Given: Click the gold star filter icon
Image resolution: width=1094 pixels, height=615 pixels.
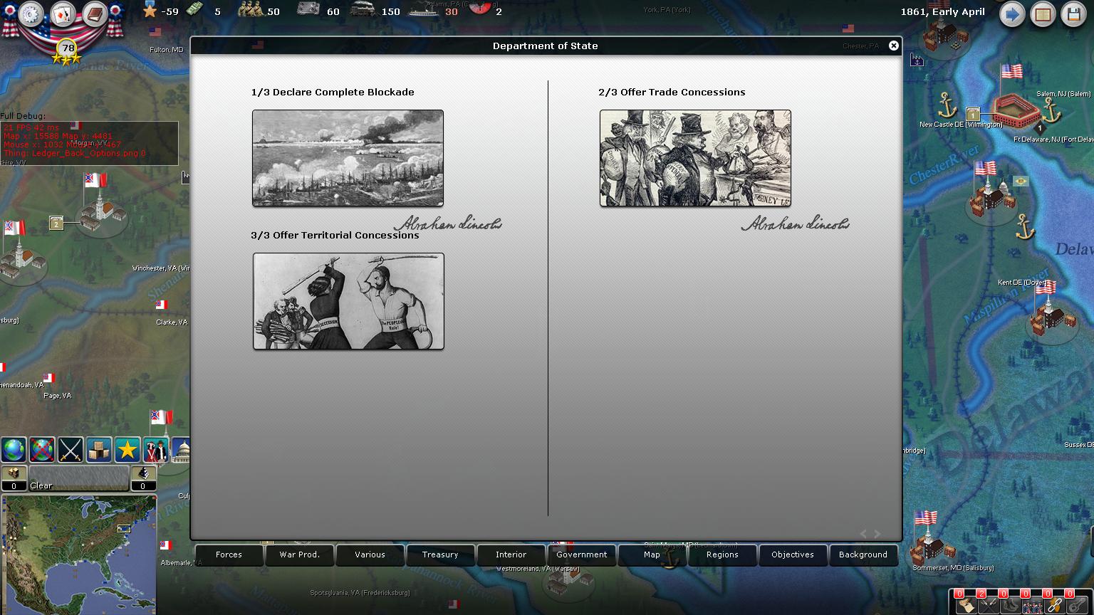Looking at the screenshot, I should (127, 450).
